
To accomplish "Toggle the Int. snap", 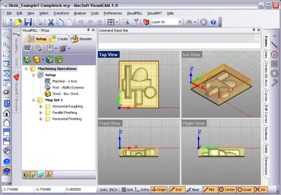I will [x=261, y=190].
